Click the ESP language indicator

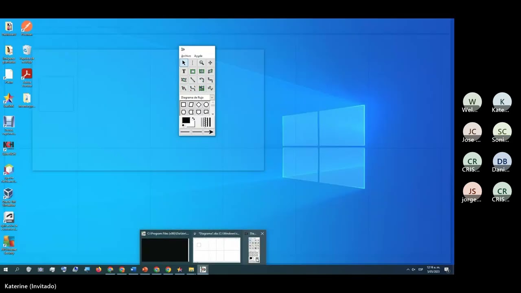point(421,269)
